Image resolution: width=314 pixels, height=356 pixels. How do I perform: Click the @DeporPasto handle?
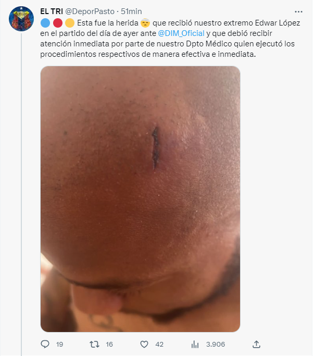(x=90, y=11)
